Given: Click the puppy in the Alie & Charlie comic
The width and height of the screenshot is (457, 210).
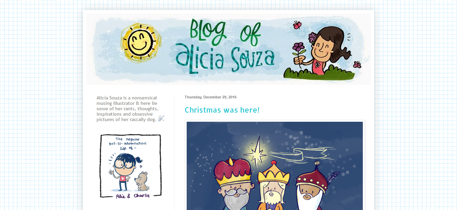Looking at the screenshot, I should pos(142,181).
